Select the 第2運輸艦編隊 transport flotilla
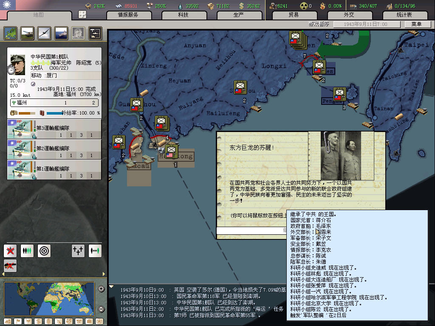The height and width of the screenshot is (326, 435). pyautogui.click(x=54, y=150)
